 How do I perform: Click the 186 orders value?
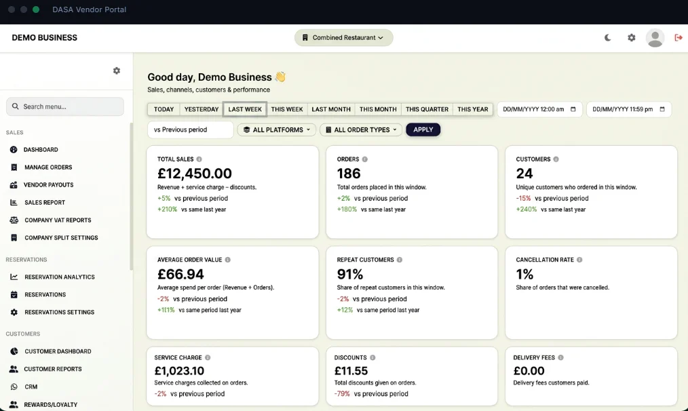[x=349, y=173]
